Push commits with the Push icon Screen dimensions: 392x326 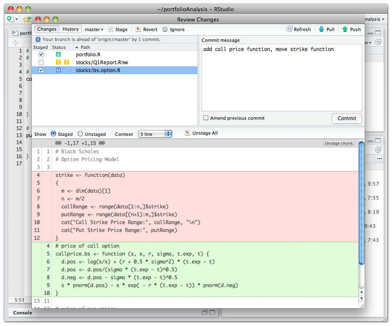[345, 29]
